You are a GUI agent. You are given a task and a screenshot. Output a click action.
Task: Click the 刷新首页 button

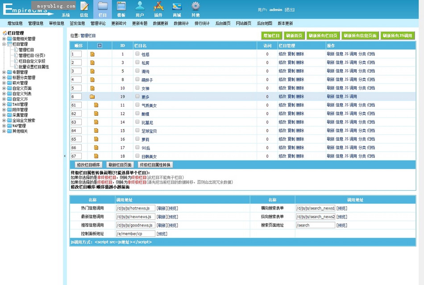coord(294,35)
